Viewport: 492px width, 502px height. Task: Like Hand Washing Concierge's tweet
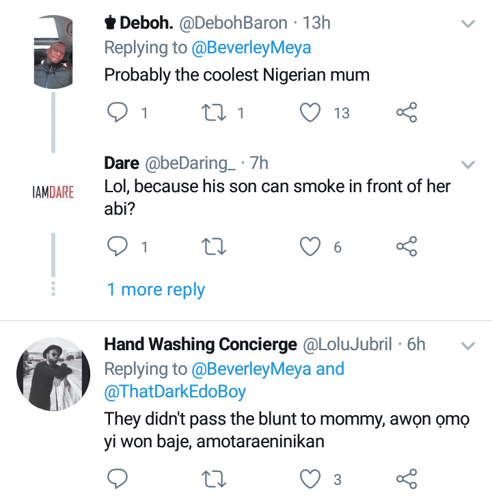(x=311, y=479)
